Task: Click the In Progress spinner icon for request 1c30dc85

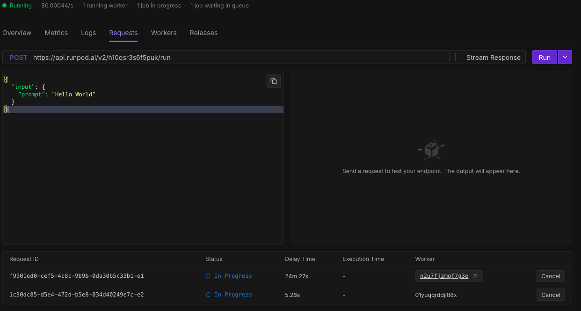Action: point(208,295)
